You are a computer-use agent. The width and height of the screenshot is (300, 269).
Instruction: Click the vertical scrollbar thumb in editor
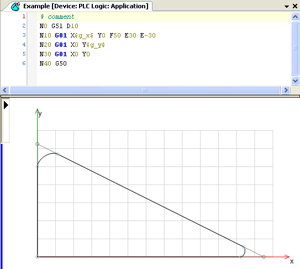(295, 48)
